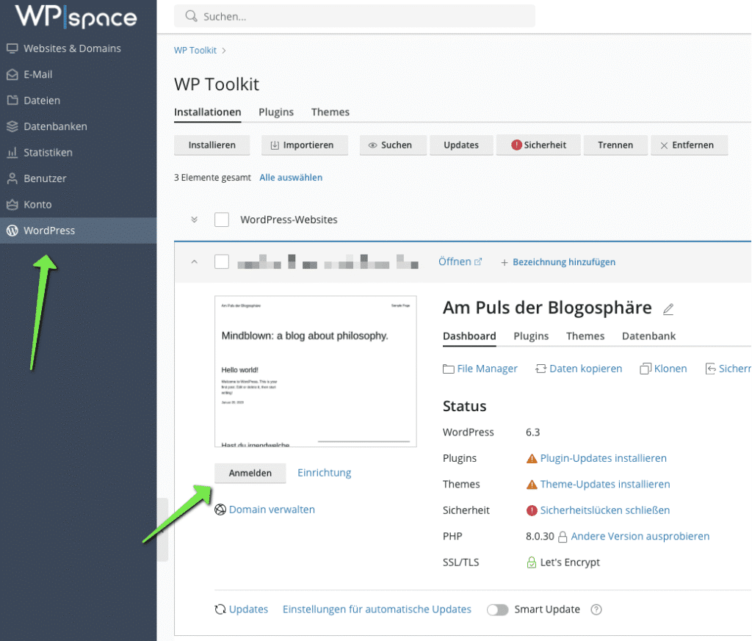Click the warning icon next to Plugin-Updates
Viewport: 752px width, 641px height.
532,459
